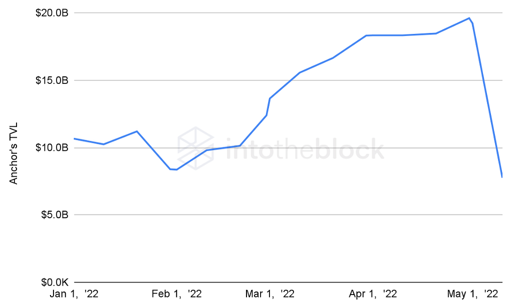512x305 pixels.
Task: Click the Mar 1, '22 date label
Action: pos(270,294)
